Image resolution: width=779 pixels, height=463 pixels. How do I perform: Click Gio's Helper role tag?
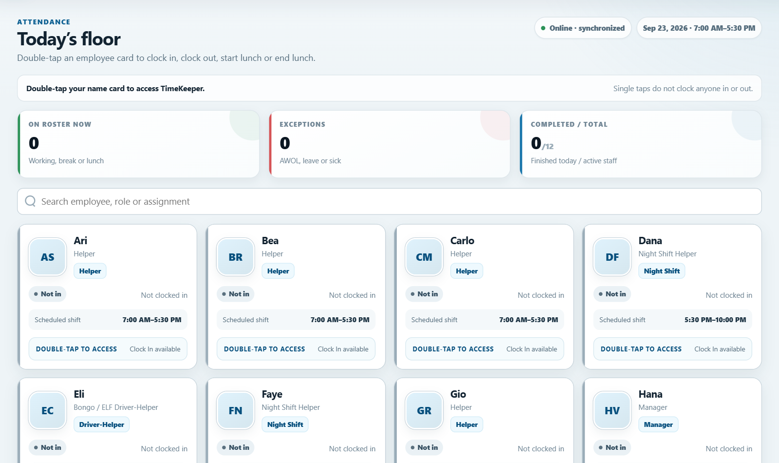pos(467,424)
